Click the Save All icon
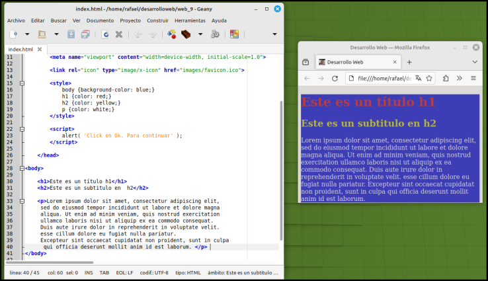Screen dimensions: 488x281 click(85, 34)
